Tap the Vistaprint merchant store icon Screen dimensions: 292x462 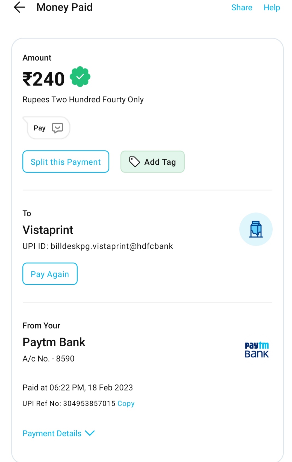pyautogui.click(x=256, y=229)
